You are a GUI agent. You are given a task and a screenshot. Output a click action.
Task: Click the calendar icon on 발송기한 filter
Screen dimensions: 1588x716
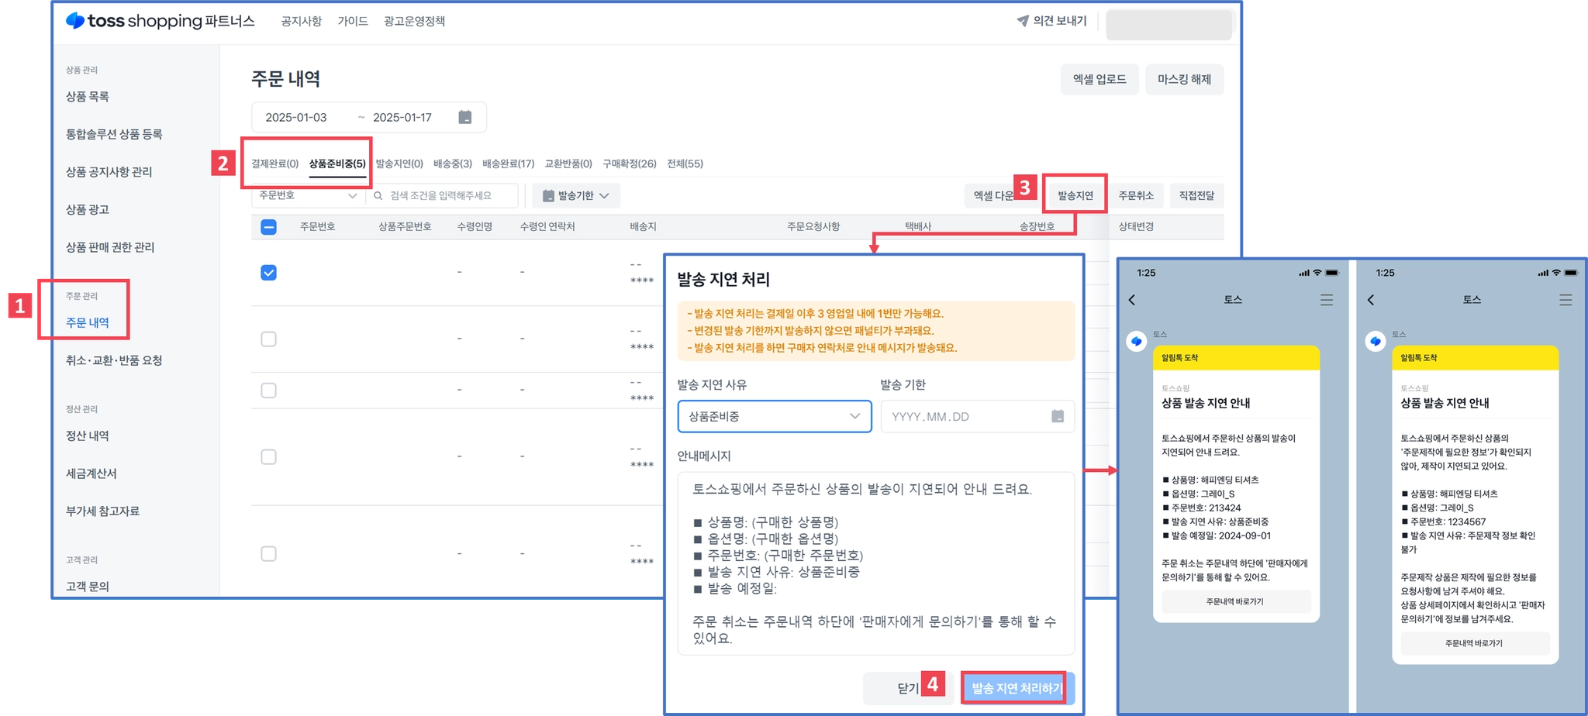tap(548, 196)
